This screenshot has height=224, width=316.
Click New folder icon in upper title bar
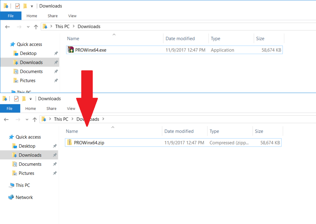point(25,6)
